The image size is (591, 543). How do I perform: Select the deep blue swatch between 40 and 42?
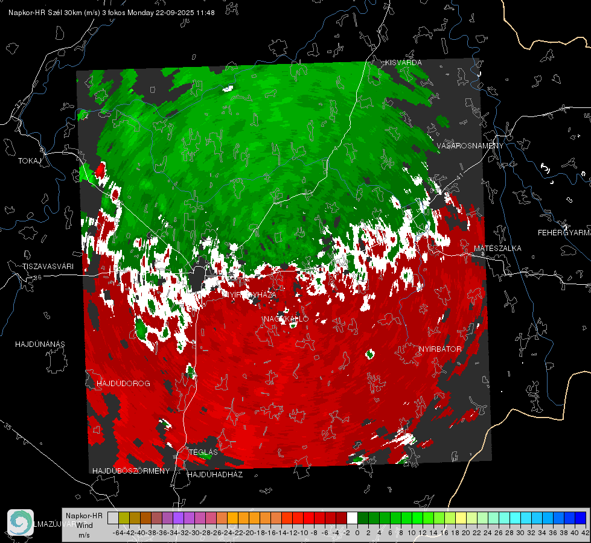click(581, 518)
